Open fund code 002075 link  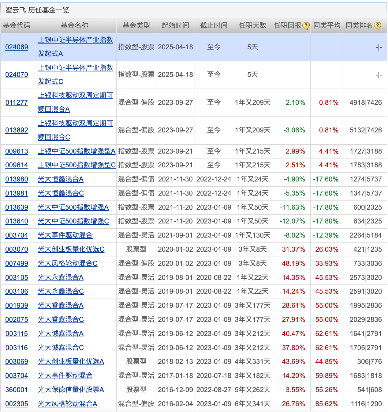pyautogui.click(x=17, y=319)
